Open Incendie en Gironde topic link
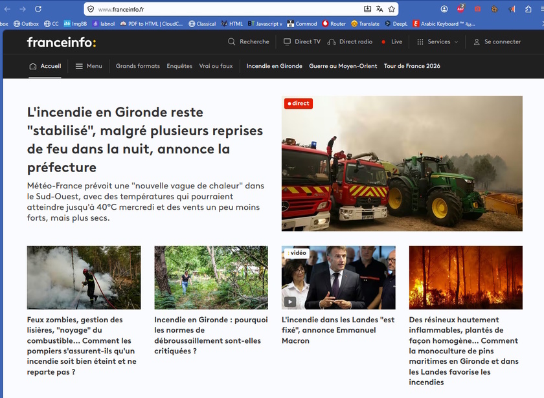The width and height of the screenshot is (544, 398). point(274,66)
